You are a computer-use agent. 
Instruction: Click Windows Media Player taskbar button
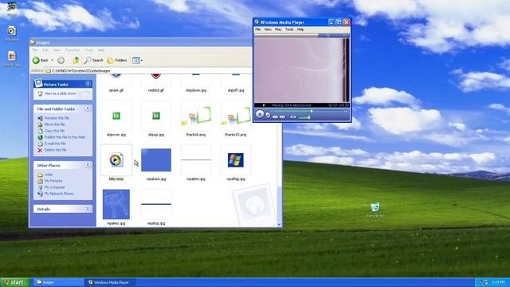click(x=110, y=282)
